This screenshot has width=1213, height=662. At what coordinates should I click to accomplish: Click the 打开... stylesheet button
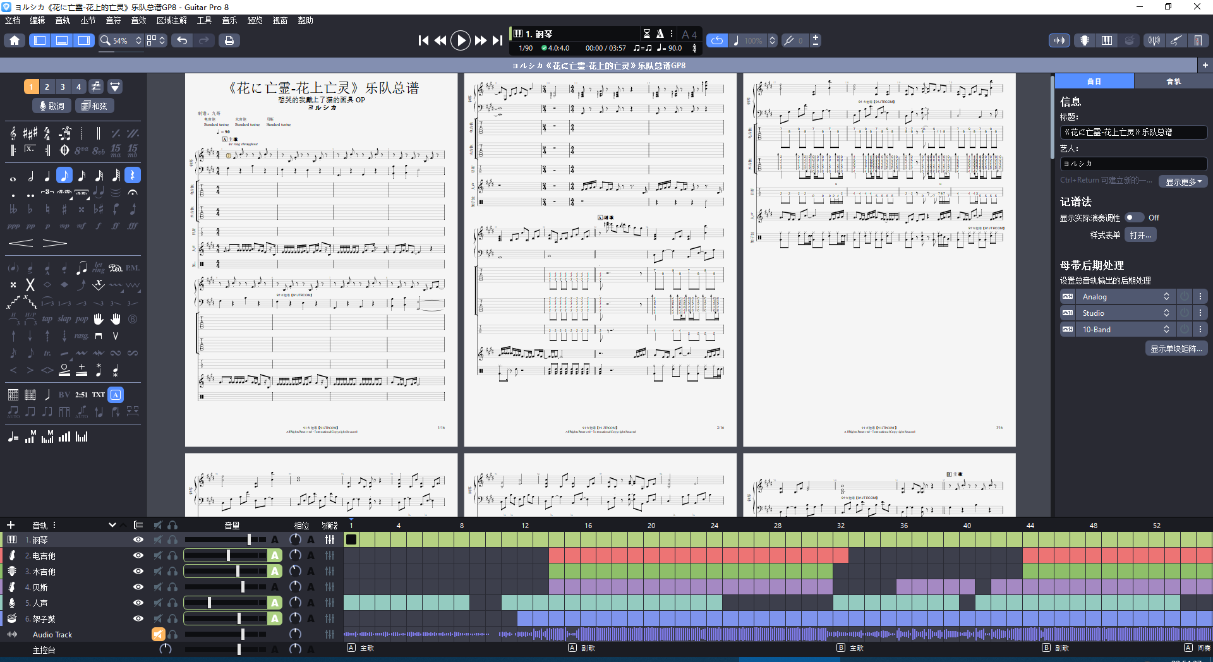(x=1140, y=235)
